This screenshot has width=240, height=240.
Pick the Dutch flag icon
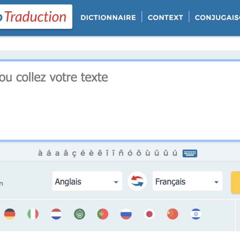coord(56,214)
